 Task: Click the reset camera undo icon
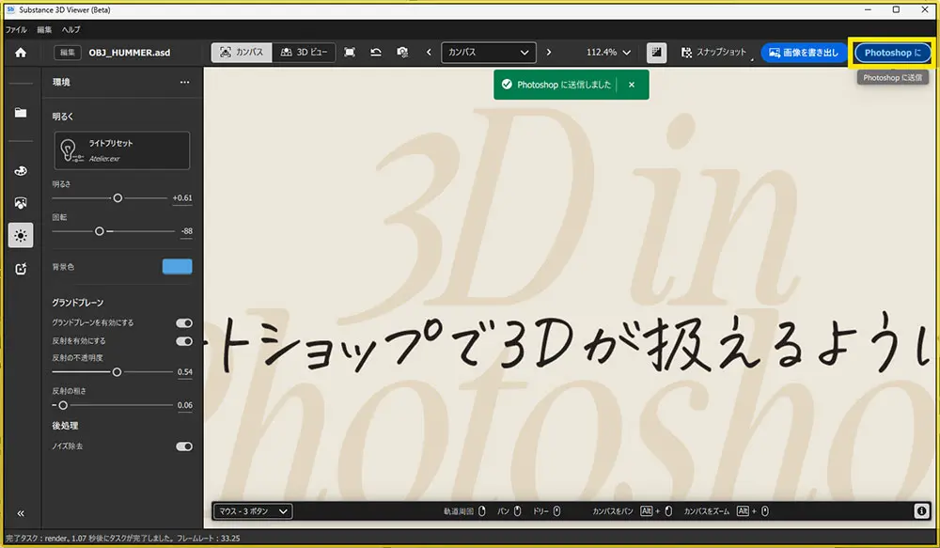pyautogui.click(x=376, y=53)
